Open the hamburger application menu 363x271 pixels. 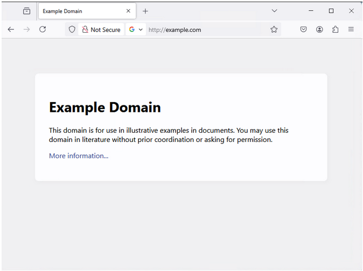[x=351, y=30]
